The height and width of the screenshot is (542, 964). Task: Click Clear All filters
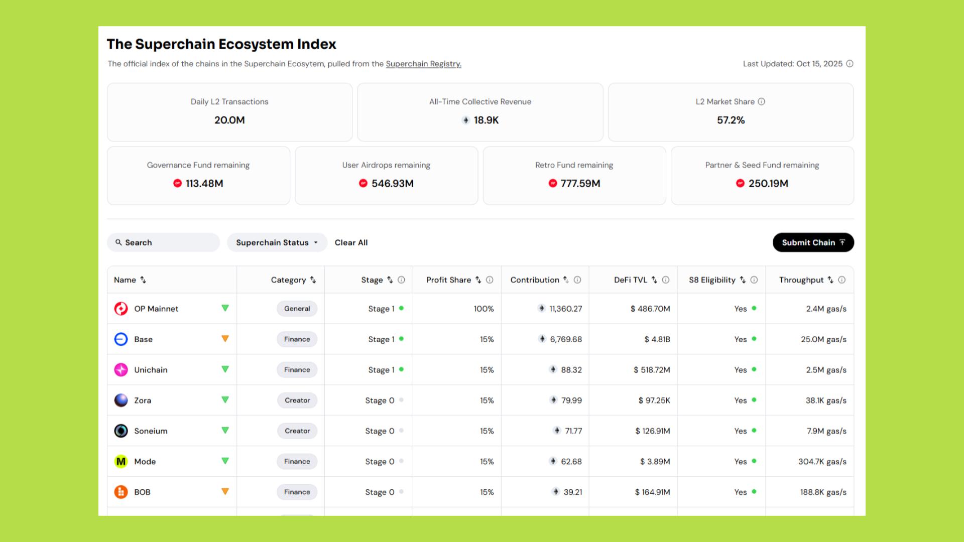[x=351, y=242]
